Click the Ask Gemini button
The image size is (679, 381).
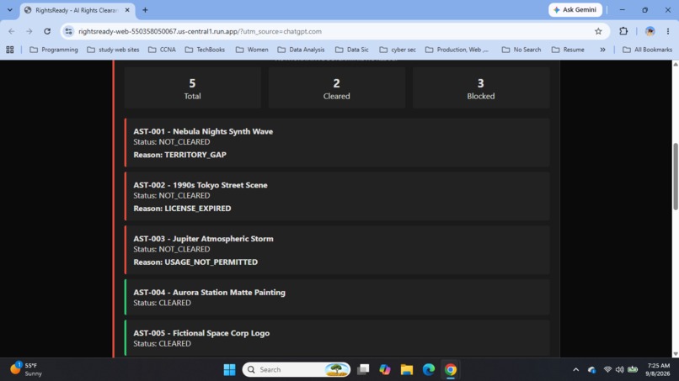click(x=575, y=9)
